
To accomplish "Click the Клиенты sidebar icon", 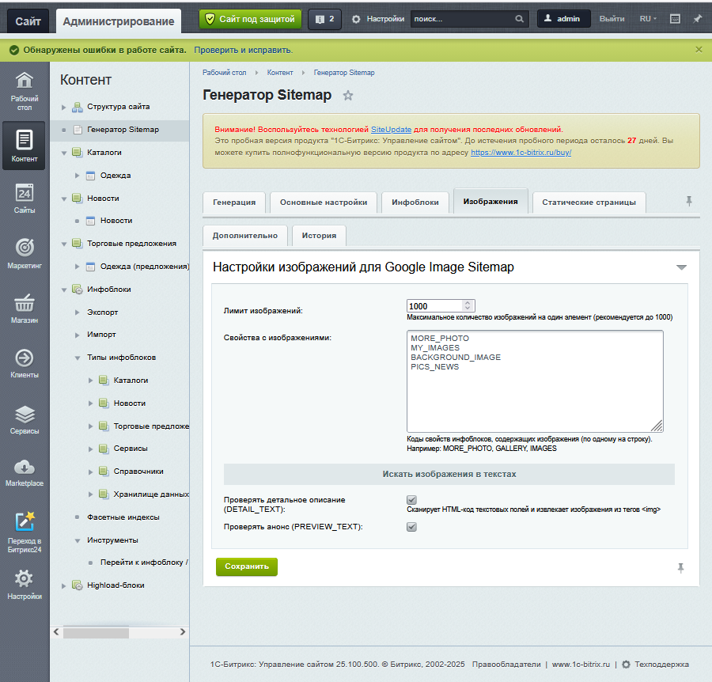I will (25, 363).
